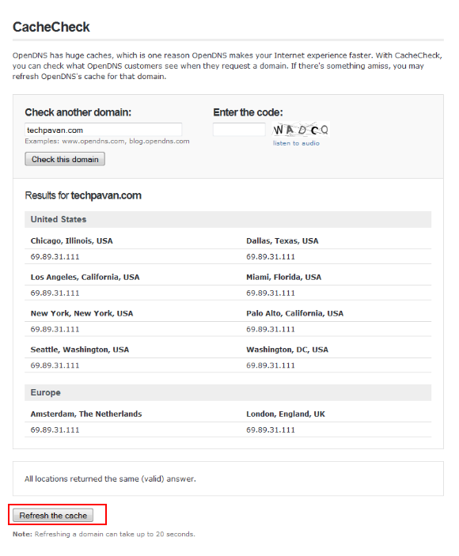Viewport: 459px width, 556px height.
Task: Click the CacheCheck page title
Action: pyautogui.click(x=51, y=27)
